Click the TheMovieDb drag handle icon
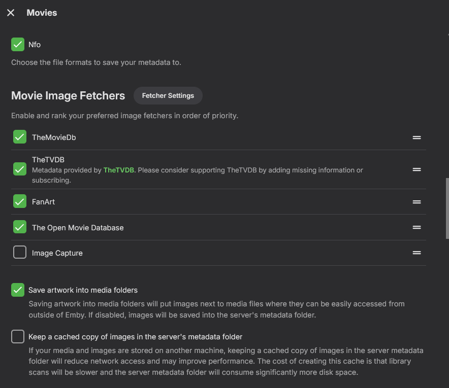This screenshot has height=388, width=449. 416,137
